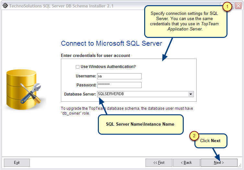
Task: Click the Username field containing sa
Action: pyautogui.click(x=119, y=76)
